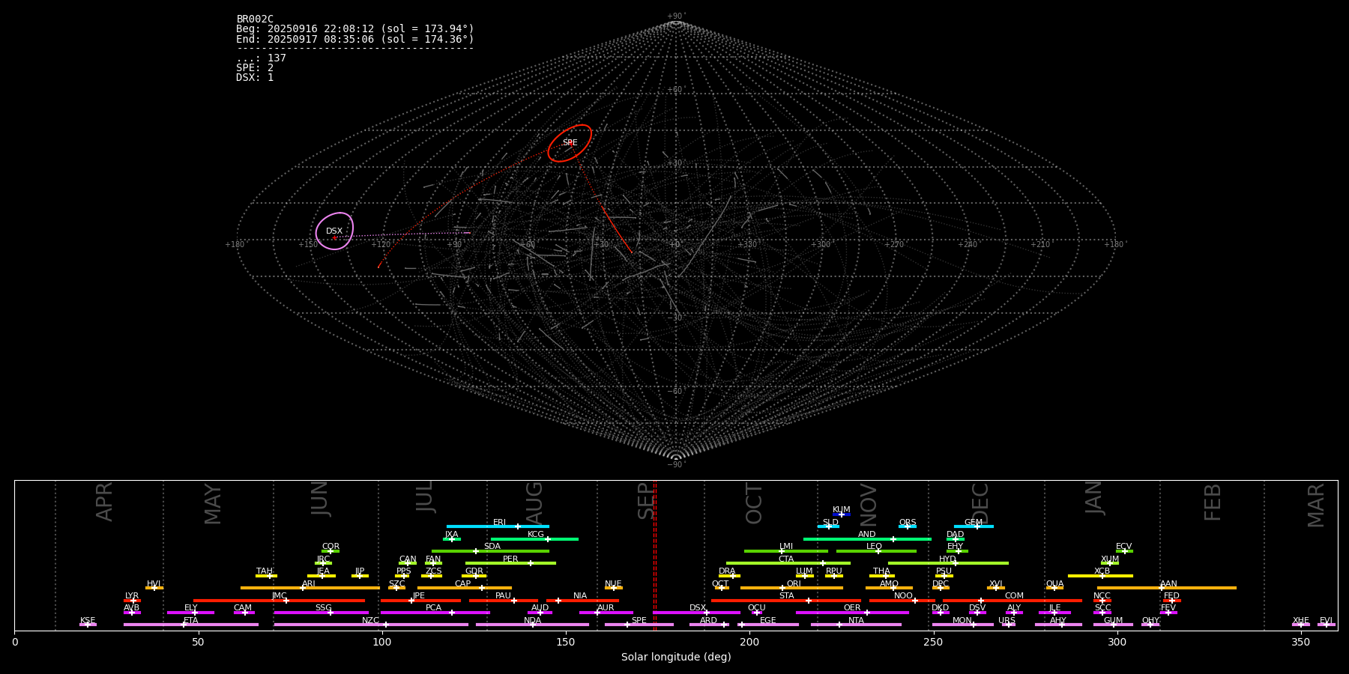Image resolution: width=1349 pixels, height=674 pixels.
Task: Click the APR month label in the timeline
Action: (x=104, y=502)
